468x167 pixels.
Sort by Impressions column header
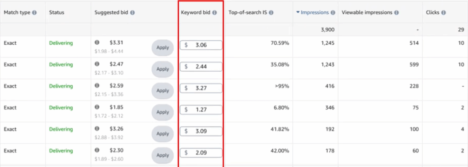[x=314, y=12]
